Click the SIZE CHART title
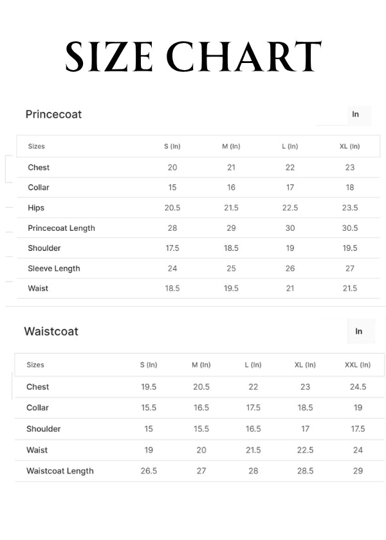Viewport: 386px width, 540px height. click(x=193, y=57)
